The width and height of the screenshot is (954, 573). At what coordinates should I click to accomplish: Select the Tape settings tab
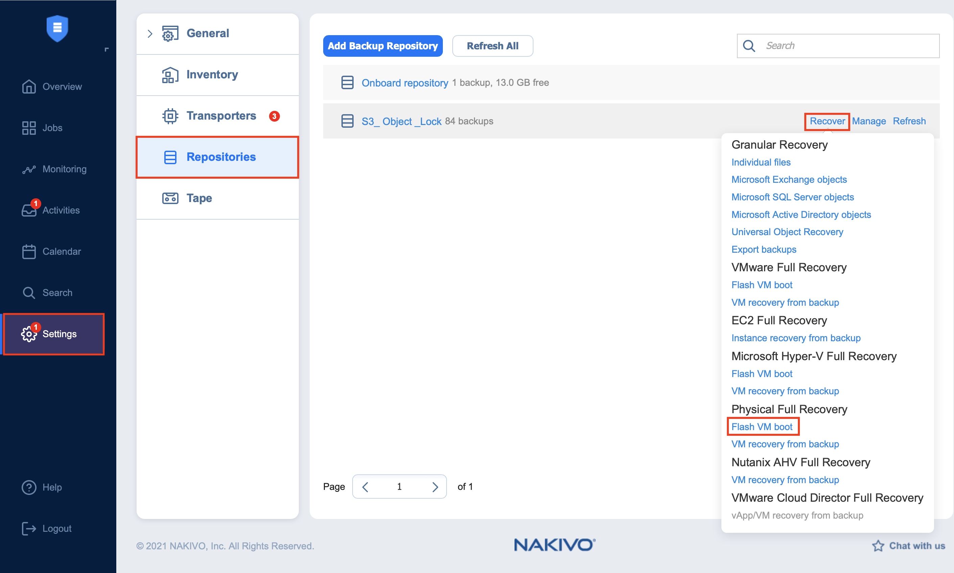[x=217, y=198]
